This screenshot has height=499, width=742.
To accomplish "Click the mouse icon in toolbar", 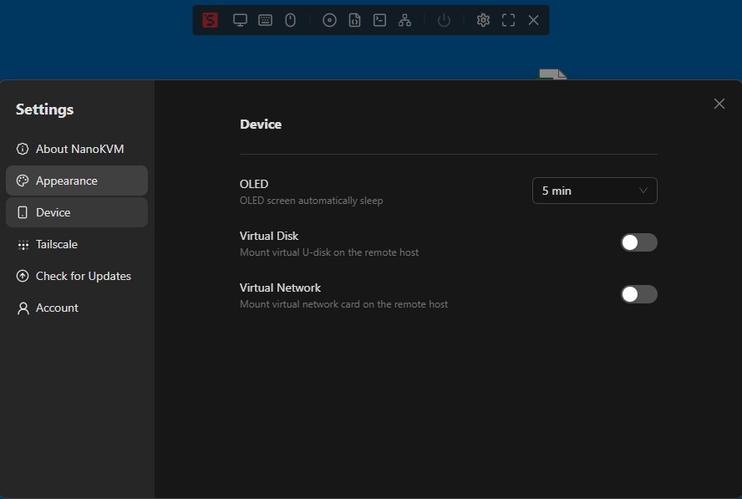I will point(291,20).
